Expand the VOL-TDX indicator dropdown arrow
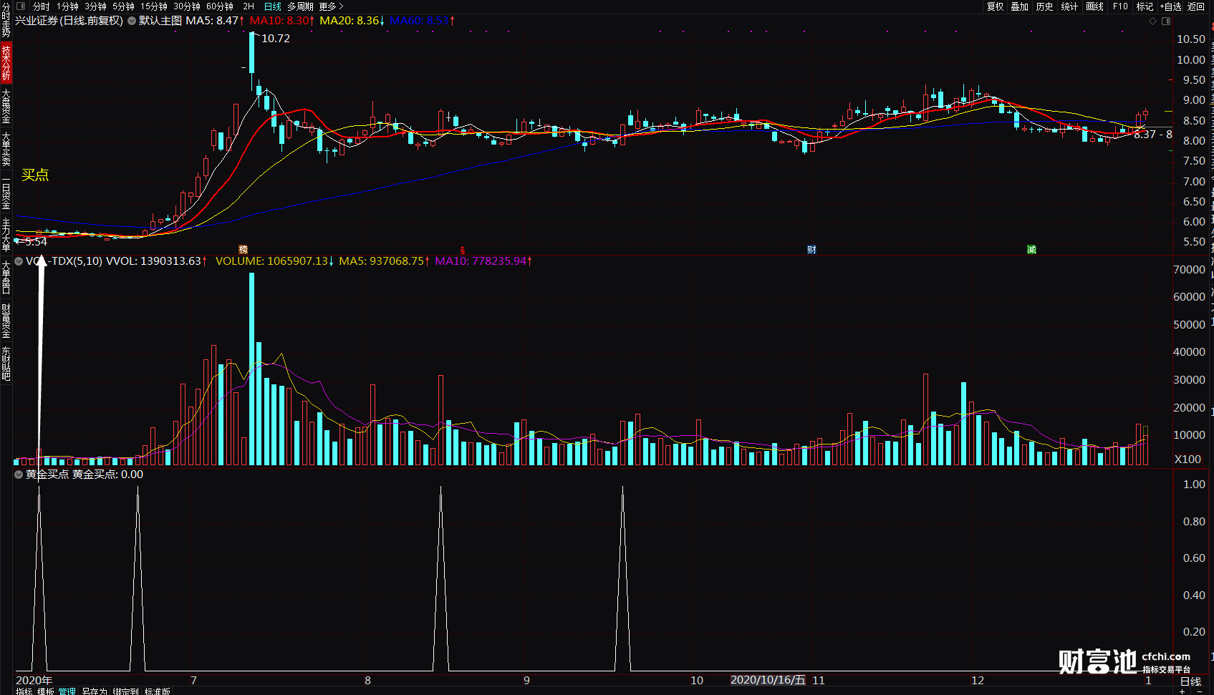Viewport: 1214px width, 695px height. [x=19, y=261]
